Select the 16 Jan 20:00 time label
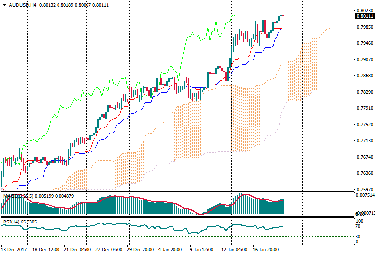The width and height of the screenshot is (375, 255). [266, 250]
